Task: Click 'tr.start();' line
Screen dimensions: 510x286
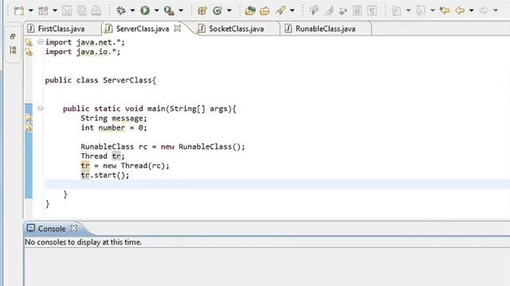Action: point(104,175)
